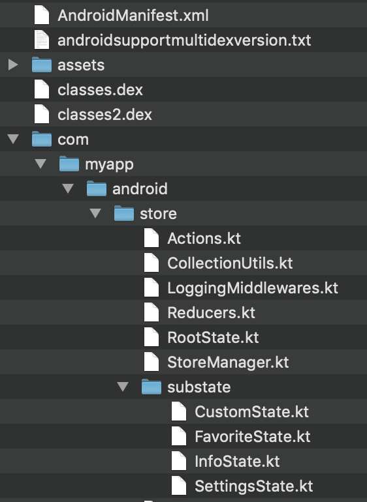Expand the assets folder disclosure triangle
Viewport: 367px width, 502px height.
click(13, 65)
